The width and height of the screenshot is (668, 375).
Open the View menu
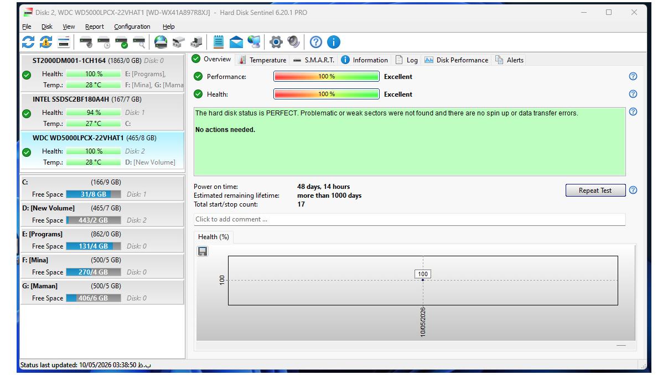point(69,27)
